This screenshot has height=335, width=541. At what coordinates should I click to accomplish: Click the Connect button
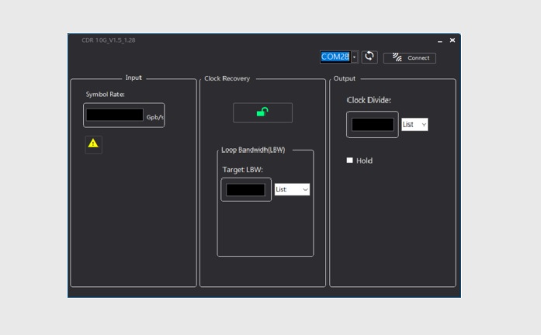(410, 58)
